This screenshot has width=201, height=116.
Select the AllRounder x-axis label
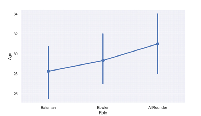tap(157, 108)
